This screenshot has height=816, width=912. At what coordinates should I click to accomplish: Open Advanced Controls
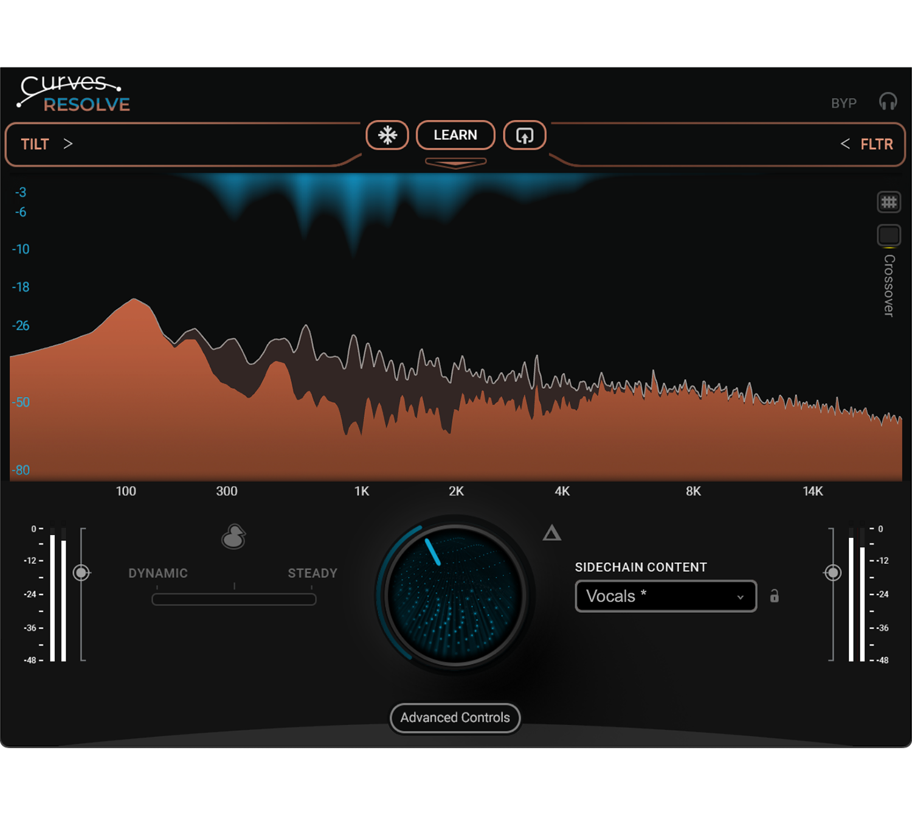pyautogui.click(x=455, y=718)
